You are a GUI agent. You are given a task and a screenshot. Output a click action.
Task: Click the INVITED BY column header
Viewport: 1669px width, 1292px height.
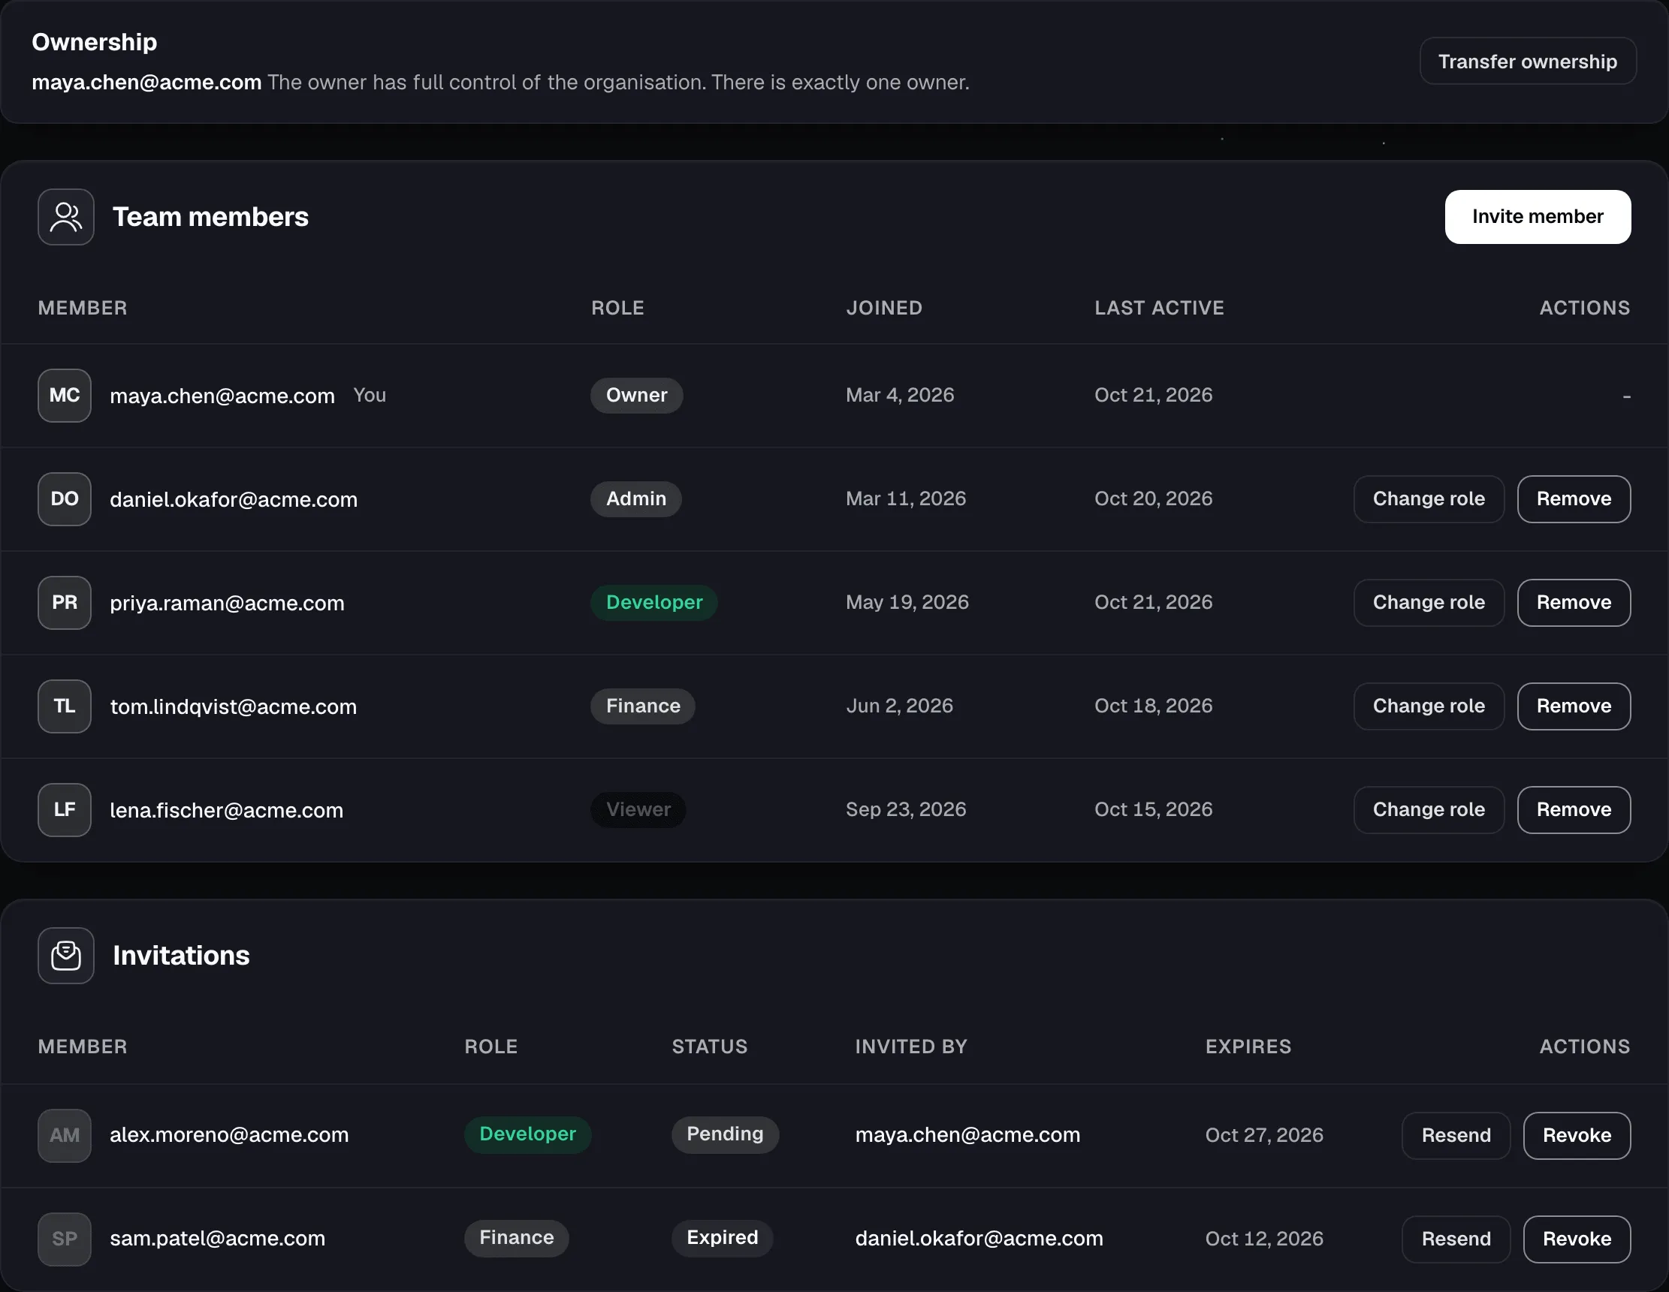tap(911, 1047)
